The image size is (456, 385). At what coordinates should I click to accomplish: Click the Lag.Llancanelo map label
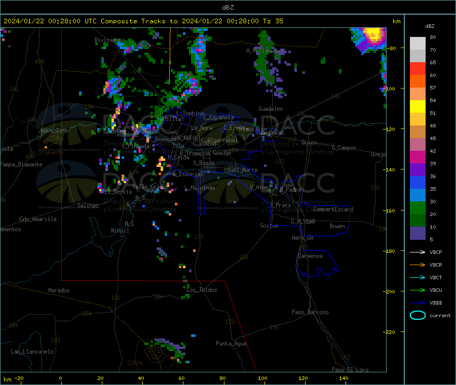(x=32, y=352)
